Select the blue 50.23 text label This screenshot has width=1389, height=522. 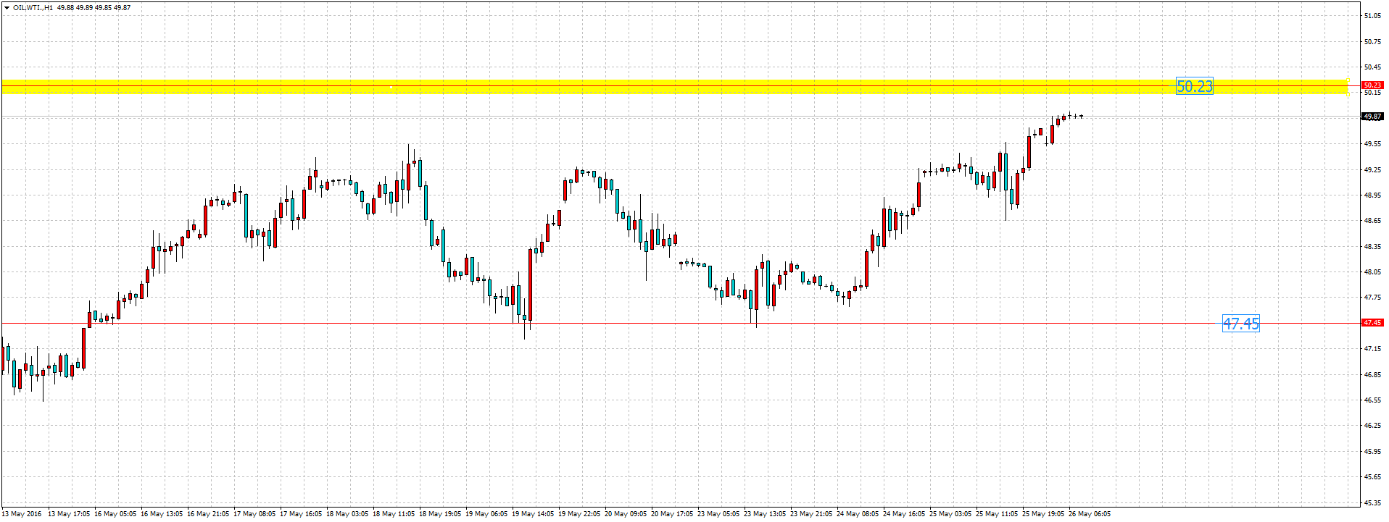(1193, 87)
